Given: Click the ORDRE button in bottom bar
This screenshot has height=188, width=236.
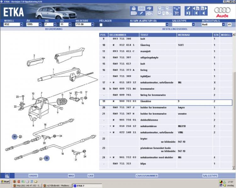Looking at the screenshot, I should point(33,176).
